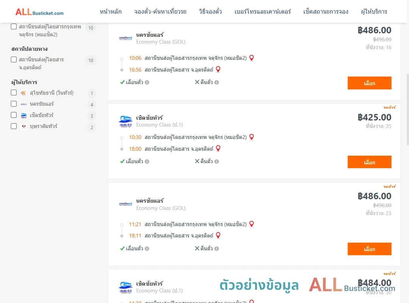This screenshot has width=409, height=303.
Task: Click map pin for 11:21 Mo Chit 2 departure
Action: click(251, 224)
